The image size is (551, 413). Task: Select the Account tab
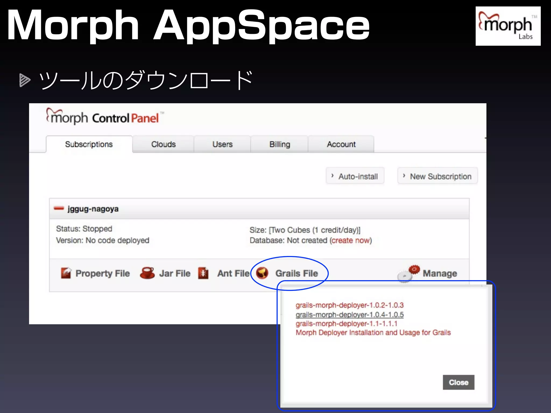click(341, 144)
